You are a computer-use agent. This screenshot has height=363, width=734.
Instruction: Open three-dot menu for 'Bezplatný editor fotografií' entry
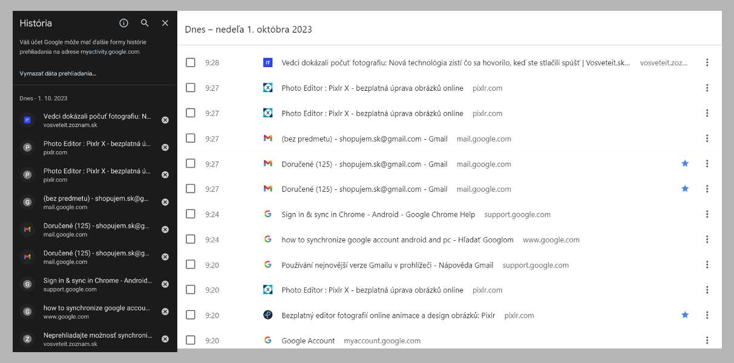tap(707, 315)
